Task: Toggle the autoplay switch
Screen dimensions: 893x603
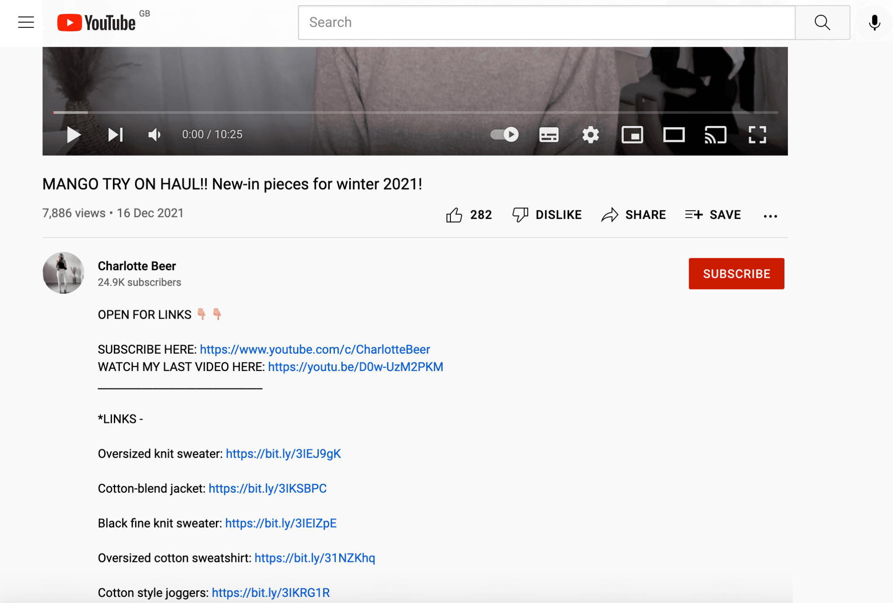Action: (504, 134)
